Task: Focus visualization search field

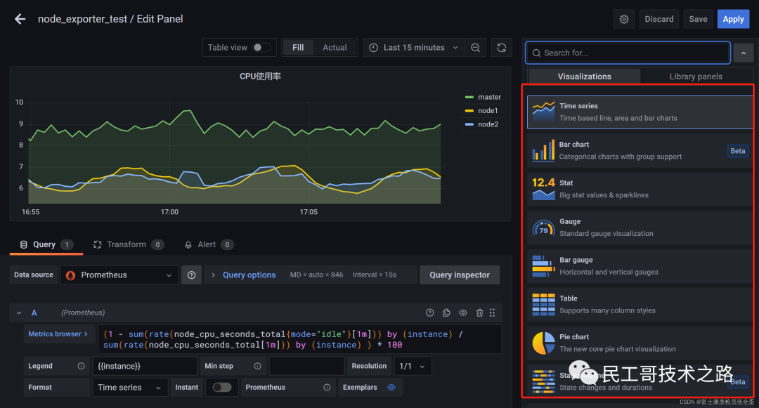Action: click(628, 53)
